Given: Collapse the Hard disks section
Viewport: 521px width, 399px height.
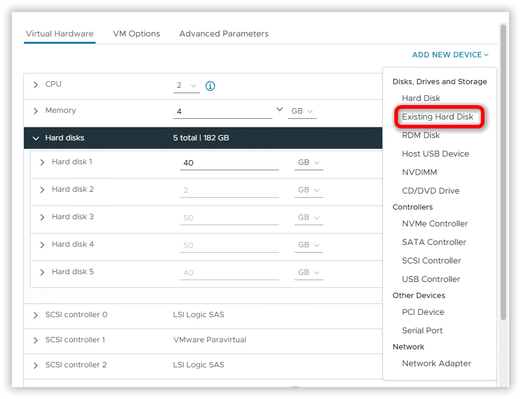Looking at the screenshot, I should tap(36, 138).
